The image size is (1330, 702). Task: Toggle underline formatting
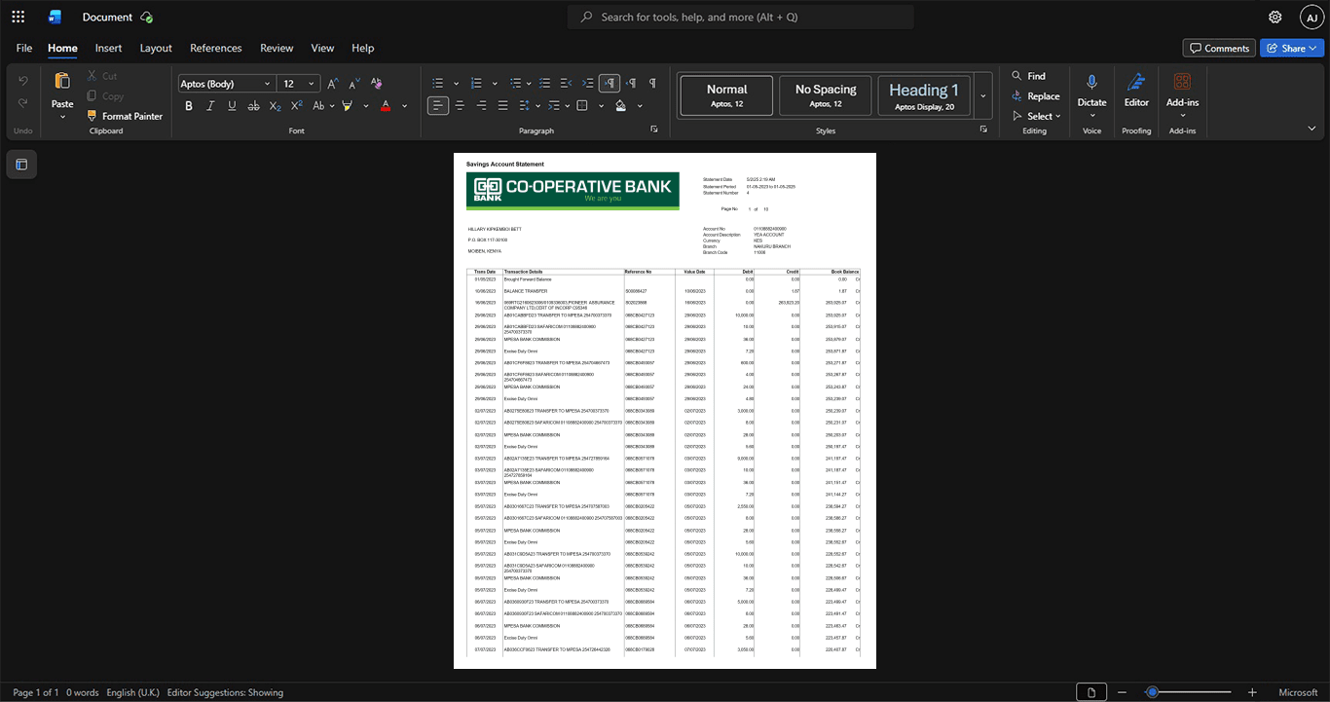pyautogui.click(x=232, y=106)
